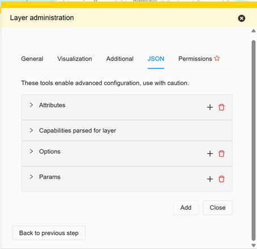The height and width of the screenshot is (249, 257).
Task: Remove Params using red trash icon
Action: [x=221, y=179]
